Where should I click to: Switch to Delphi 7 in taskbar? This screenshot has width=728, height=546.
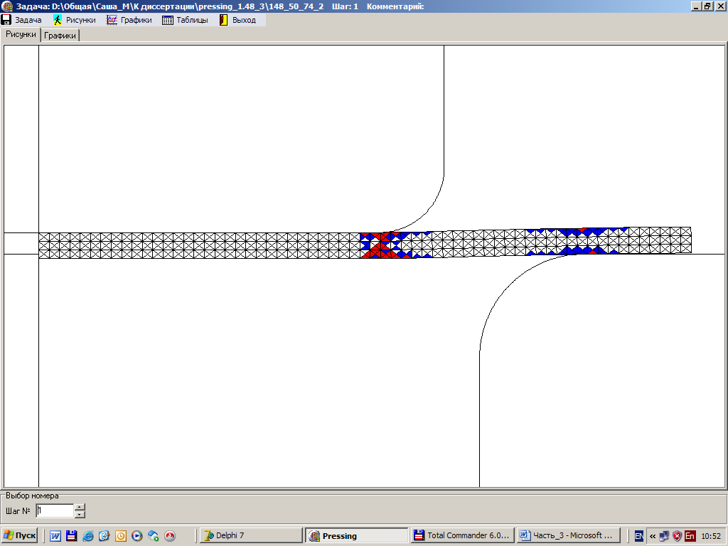(250, 535)
